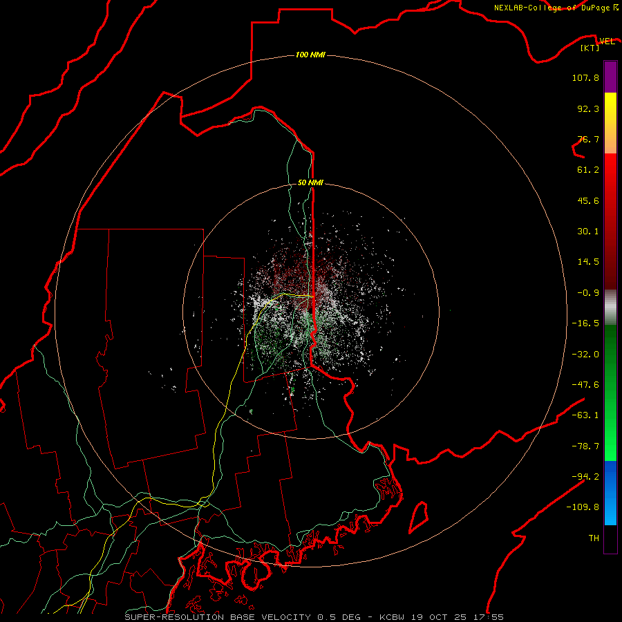This screenshot has height=622, width=622.
Task: Click the purple segment of the color bar
Action: click(x=610, y=77)
